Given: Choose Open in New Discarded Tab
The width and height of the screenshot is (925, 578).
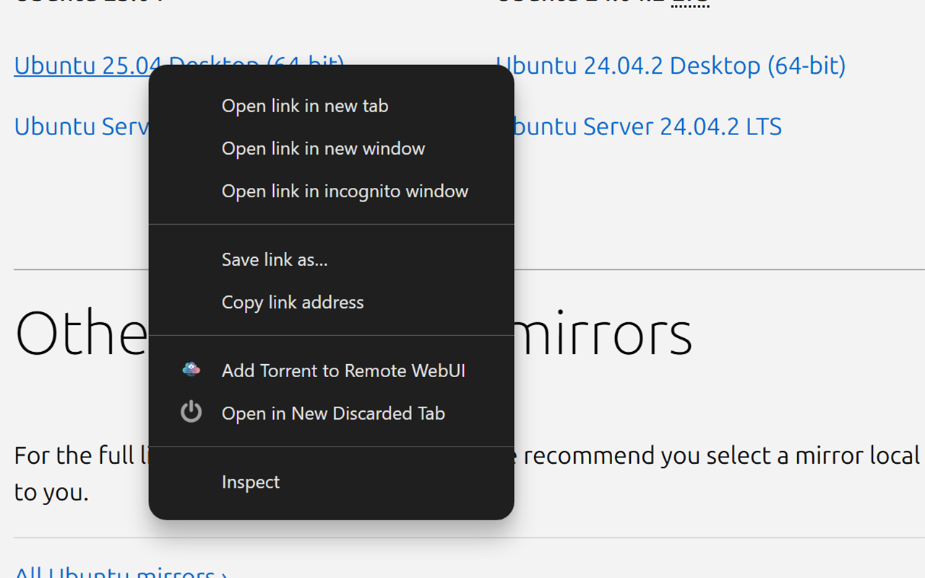Looking at the screenshot, I should pyautogui.click(x=333, y=413).
